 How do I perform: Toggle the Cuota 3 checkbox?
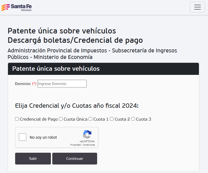(133, 119)
